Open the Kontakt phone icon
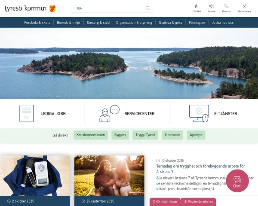The width and height of the screenshot is (258, 206). point(227,6)
